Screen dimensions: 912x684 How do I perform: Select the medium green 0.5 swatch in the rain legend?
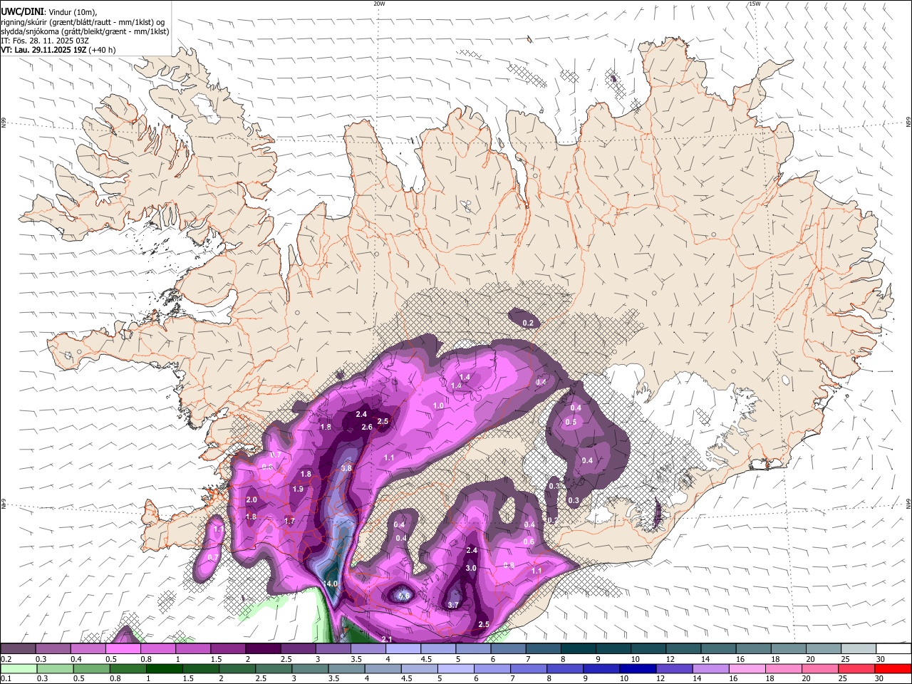[x=92, y=669]
